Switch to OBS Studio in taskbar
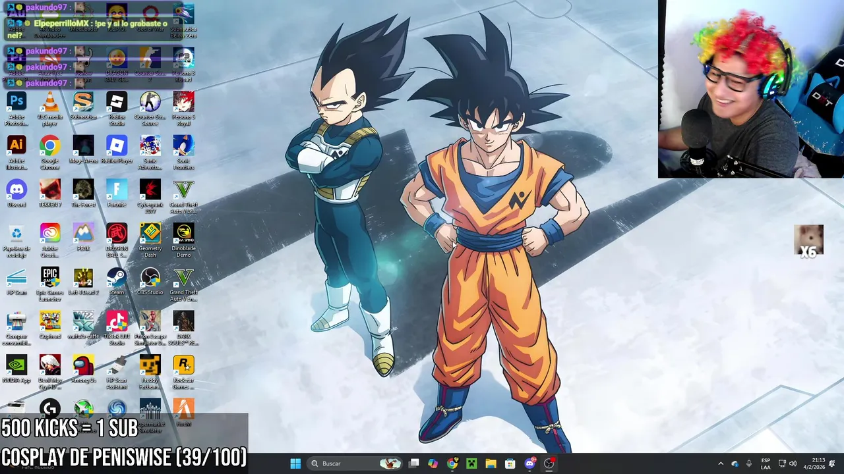 549,463
